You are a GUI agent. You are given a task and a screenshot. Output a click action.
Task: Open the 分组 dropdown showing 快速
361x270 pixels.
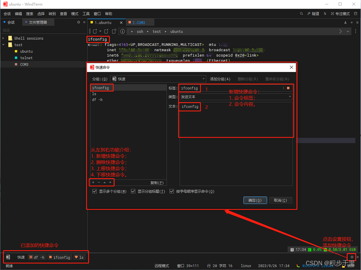(158, 79)
